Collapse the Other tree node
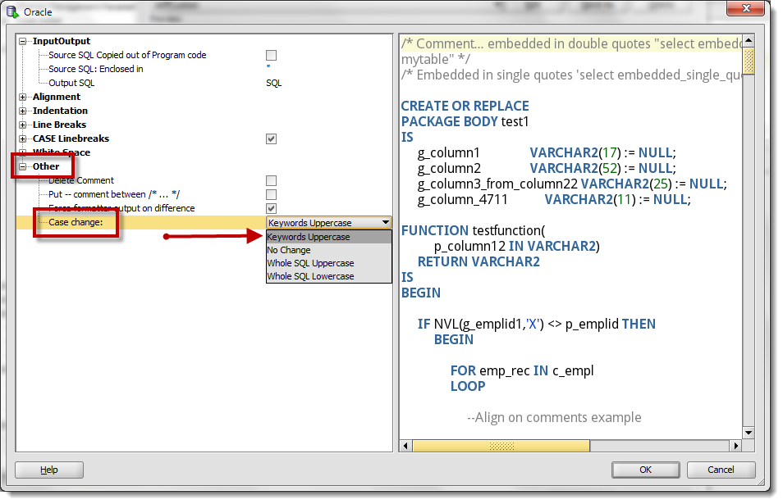The height and width of the screenshot is (504, 783). pyautogui.click(x=22, y=167)
